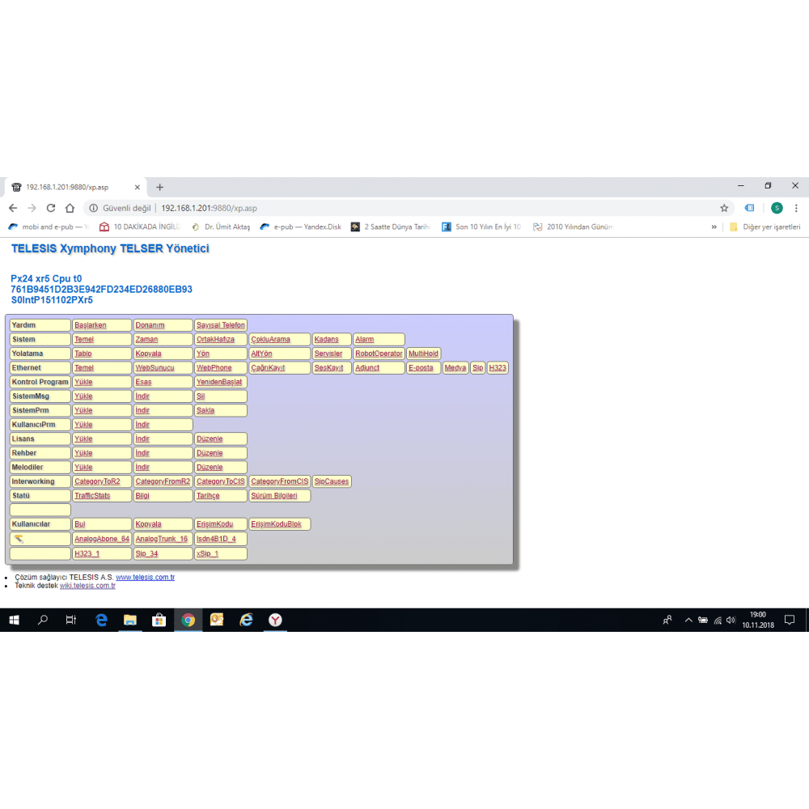Expand the hidden bookmarks overflow chevron
This screenshot has height=809, width=809.
pyautogui.click(x=714, y=227)
